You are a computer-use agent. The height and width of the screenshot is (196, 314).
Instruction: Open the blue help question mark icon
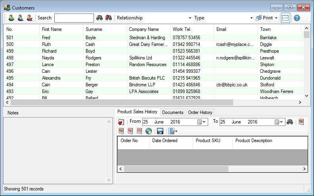pyautogui.click(x=297, y=18)
